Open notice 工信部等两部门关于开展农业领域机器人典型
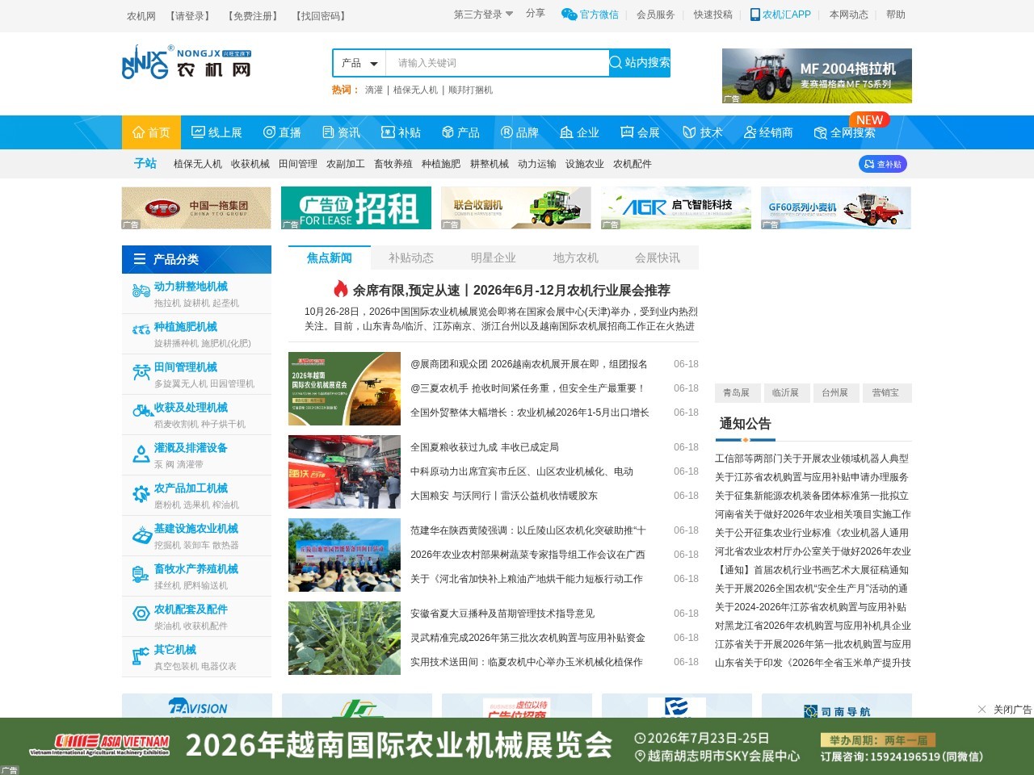 812,459
